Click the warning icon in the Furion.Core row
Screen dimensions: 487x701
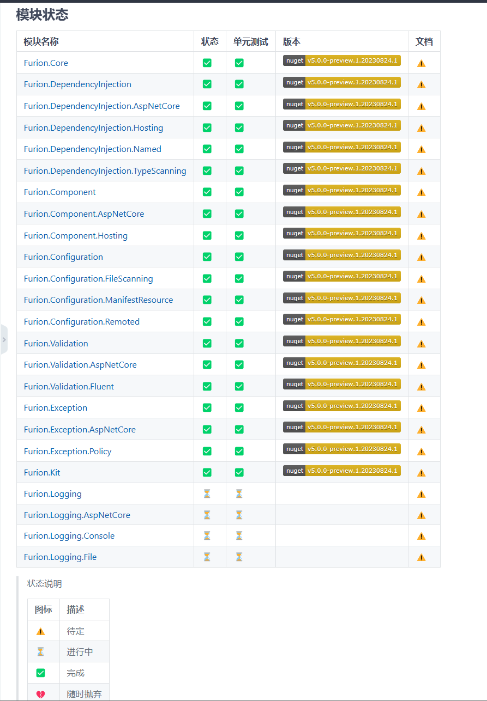coord(421,63)
